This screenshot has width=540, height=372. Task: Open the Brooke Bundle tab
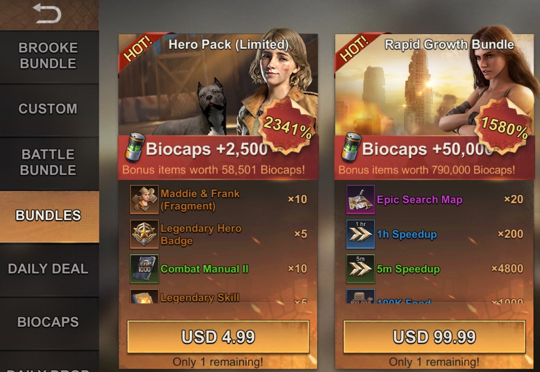click(49, 57)
